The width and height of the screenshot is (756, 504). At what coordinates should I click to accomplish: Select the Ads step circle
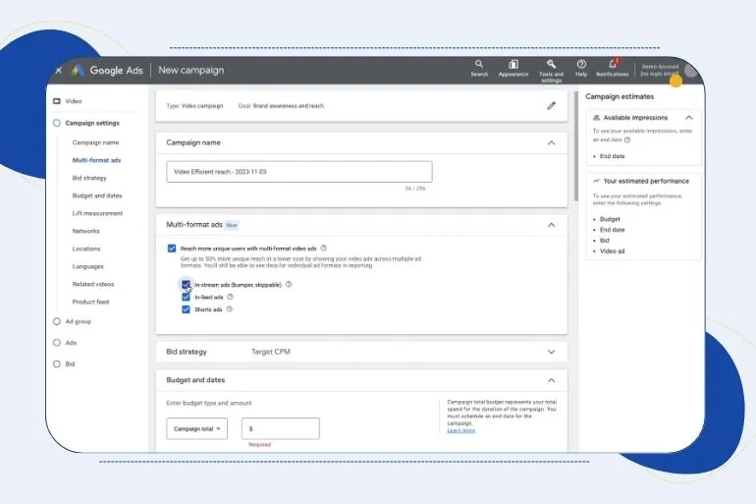(x=57, y=343)
